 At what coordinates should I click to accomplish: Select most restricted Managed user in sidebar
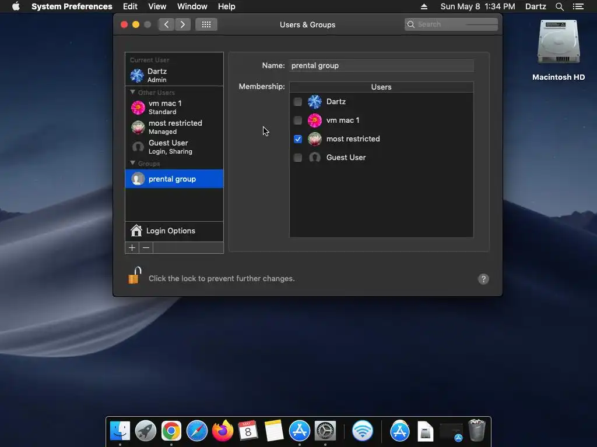point(174,127)
